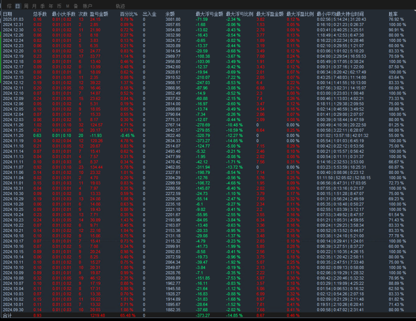Image resolution: width=416 pixels, height=321 pixels.
Task: Open the 年 (yearly) tab
Action: [x=50, y=6]
